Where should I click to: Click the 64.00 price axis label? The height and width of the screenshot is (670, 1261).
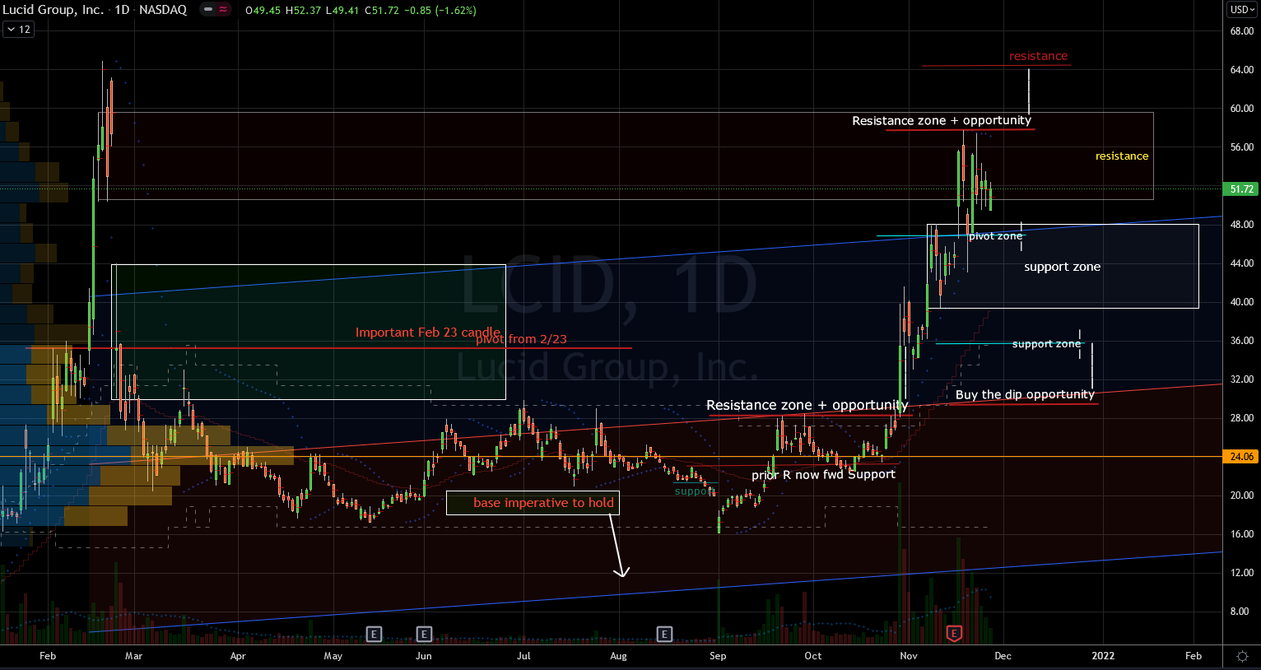tap(1241, 70)
